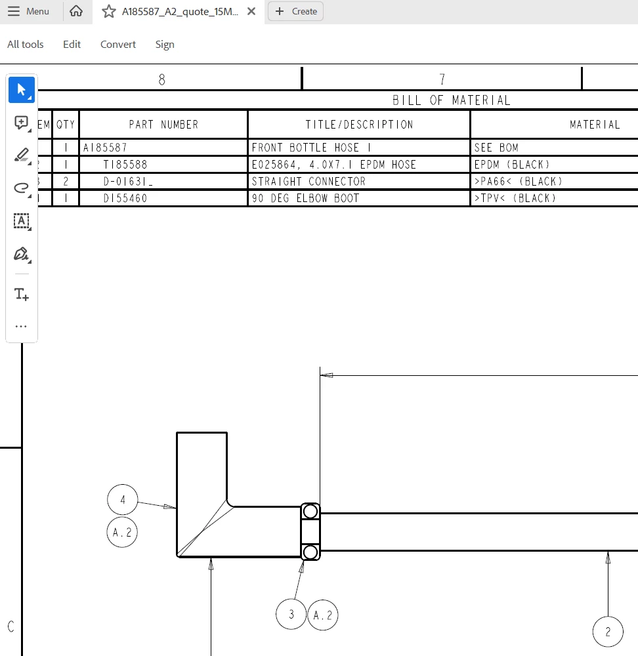Click >TPV< (BLACK) material cell
The height and width of the screenshot is (656, 638).
(x=515, y=198)
